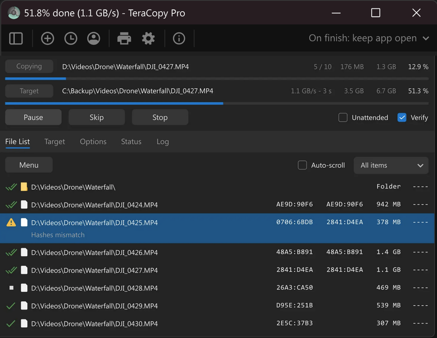Viewport: 437px width, 338px height.
Task: Click the double-check icon for DJI_0424.MP4
Action: pyautogui.click(x=11, y=205)
